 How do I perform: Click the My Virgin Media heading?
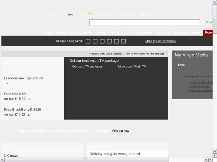(x=191, y=55)
